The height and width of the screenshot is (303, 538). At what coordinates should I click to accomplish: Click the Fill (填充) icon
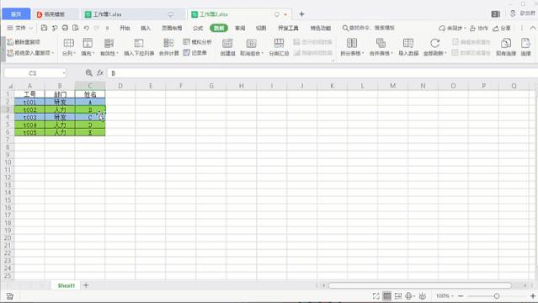coord(88,43)
